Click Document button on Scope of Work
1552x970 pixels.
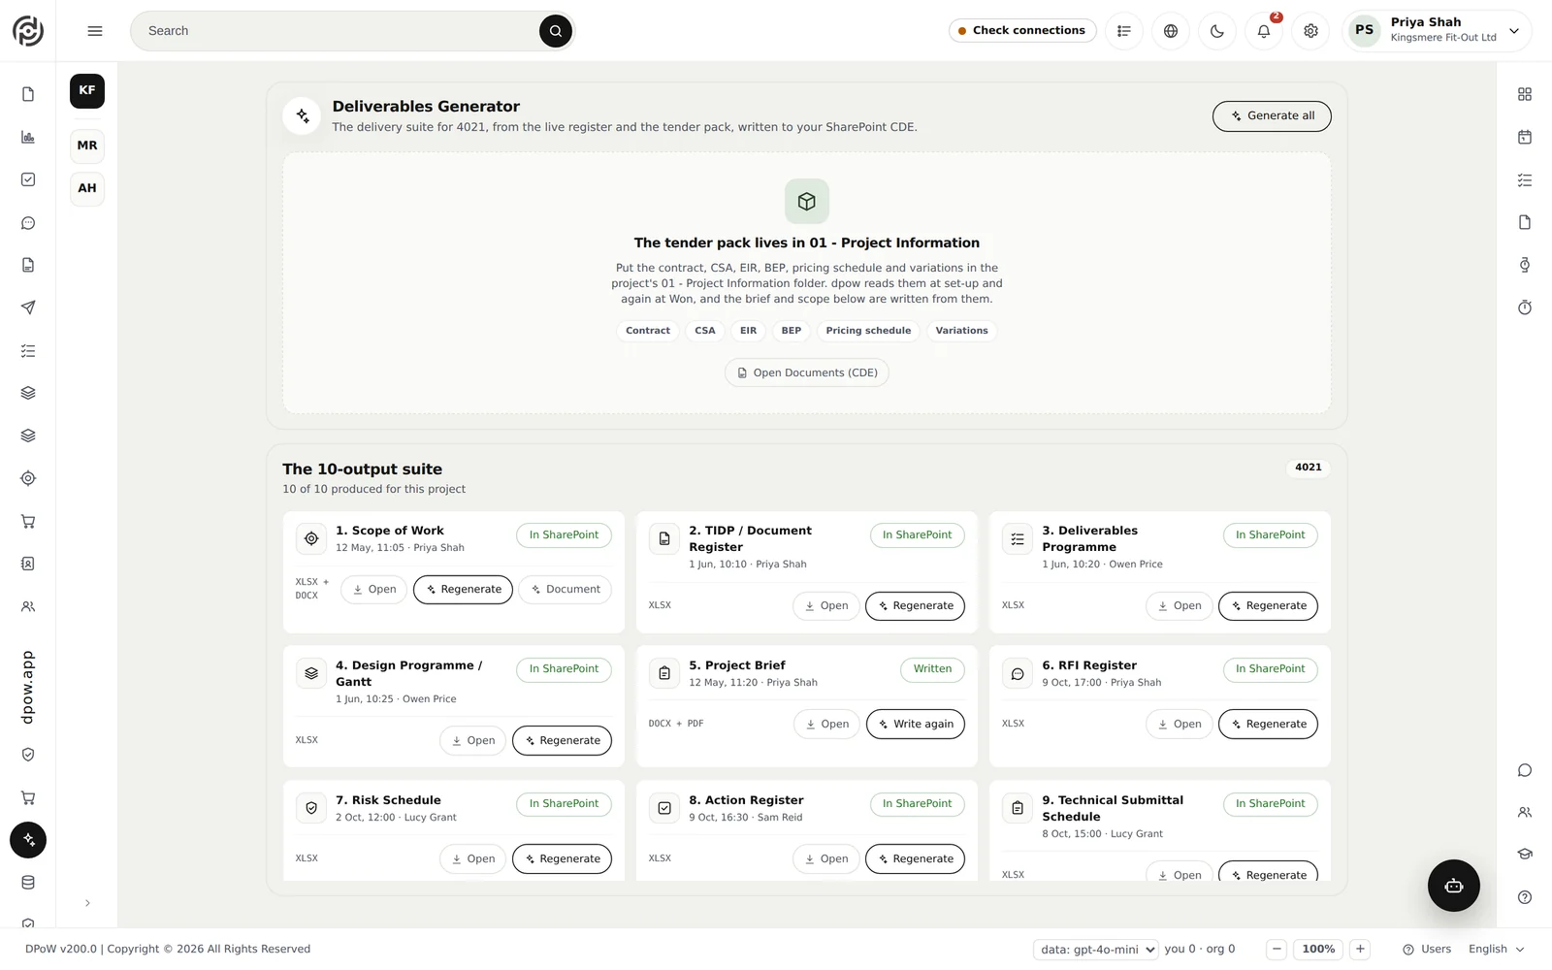[x=565, y=590]
